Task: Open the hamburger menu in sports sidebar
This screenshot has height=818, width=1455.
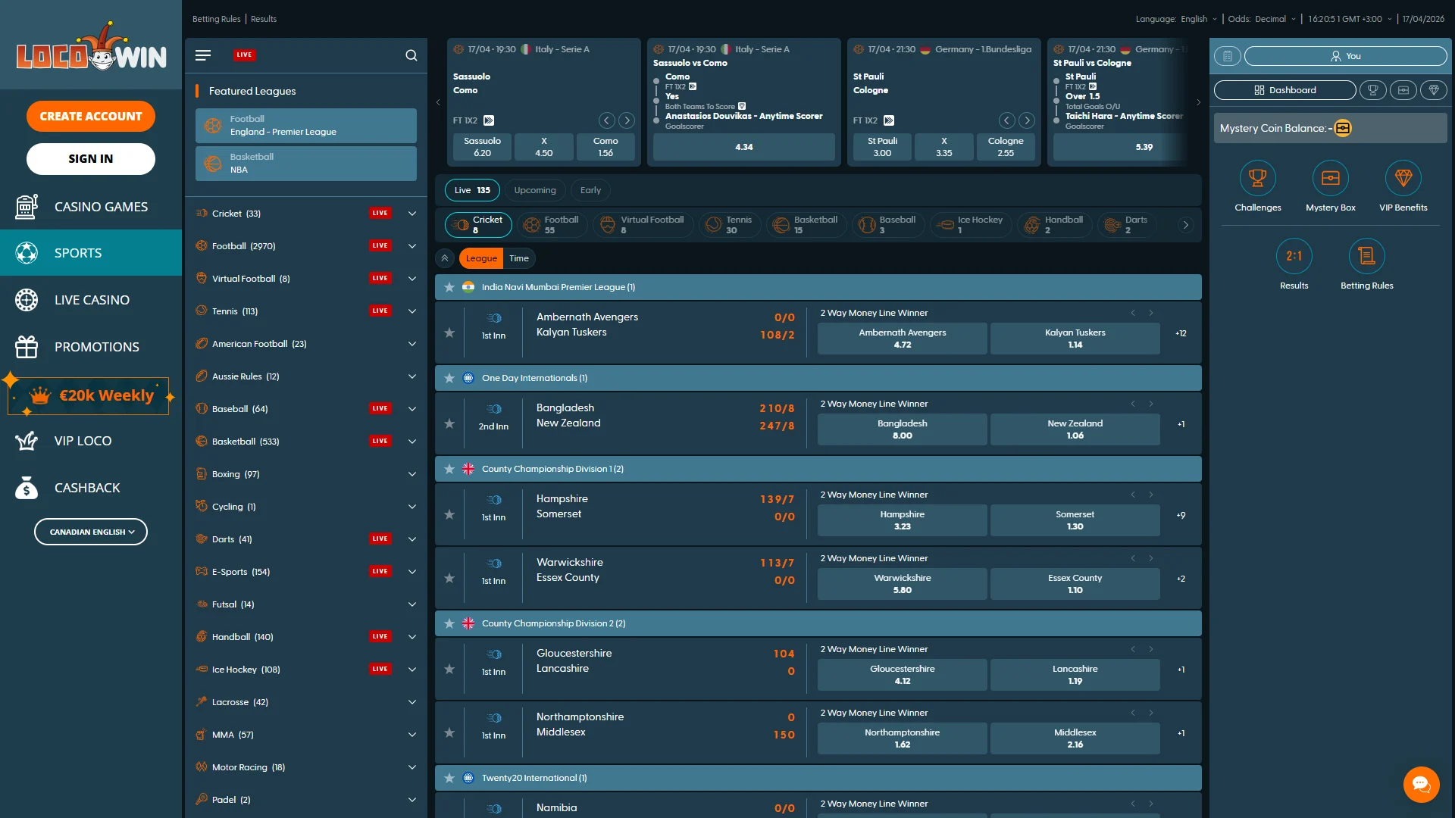Action: 203,55
